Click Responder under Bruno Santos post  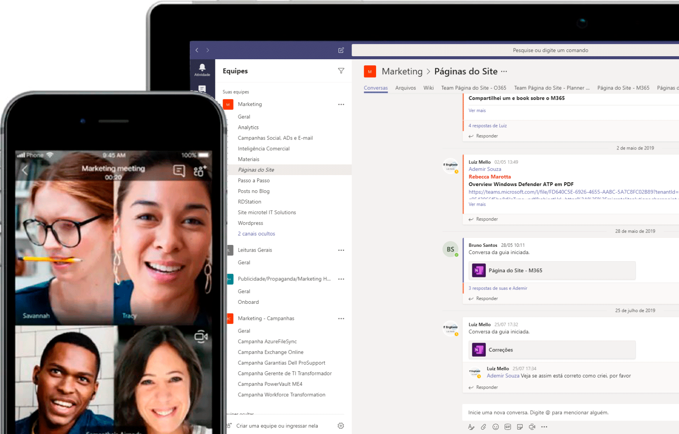(x=483, y=299)
